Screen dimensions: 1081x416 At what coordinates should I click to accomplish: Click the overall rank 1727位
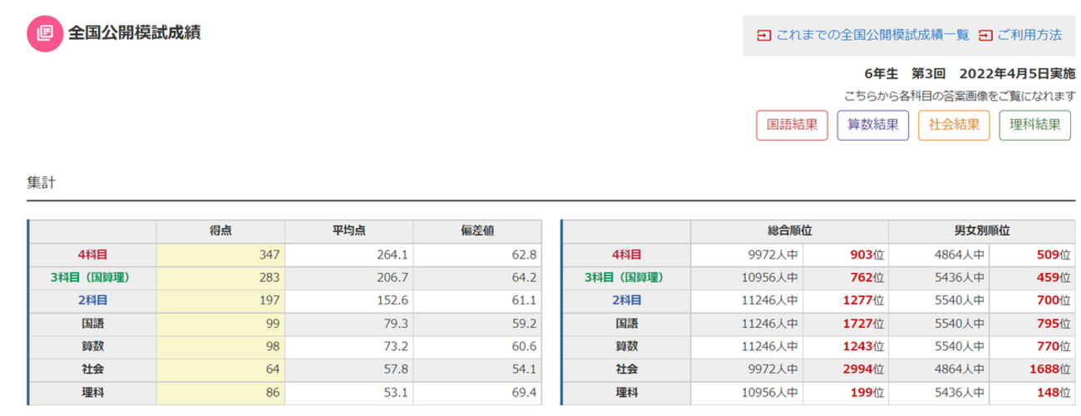click(865, 323)
